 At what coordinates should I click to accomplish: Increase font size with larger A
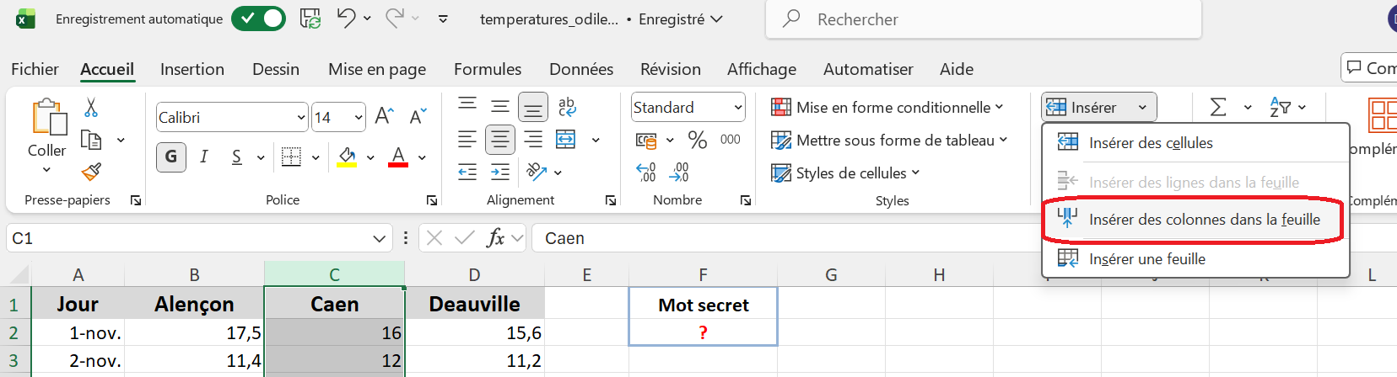point(384,116)
